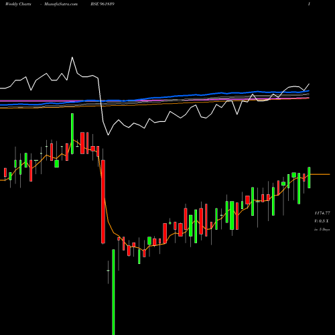Viewport: 335px width, 335px height.
Task: Click the highest peak of the white indicator line
Action: tap(72, 58)
